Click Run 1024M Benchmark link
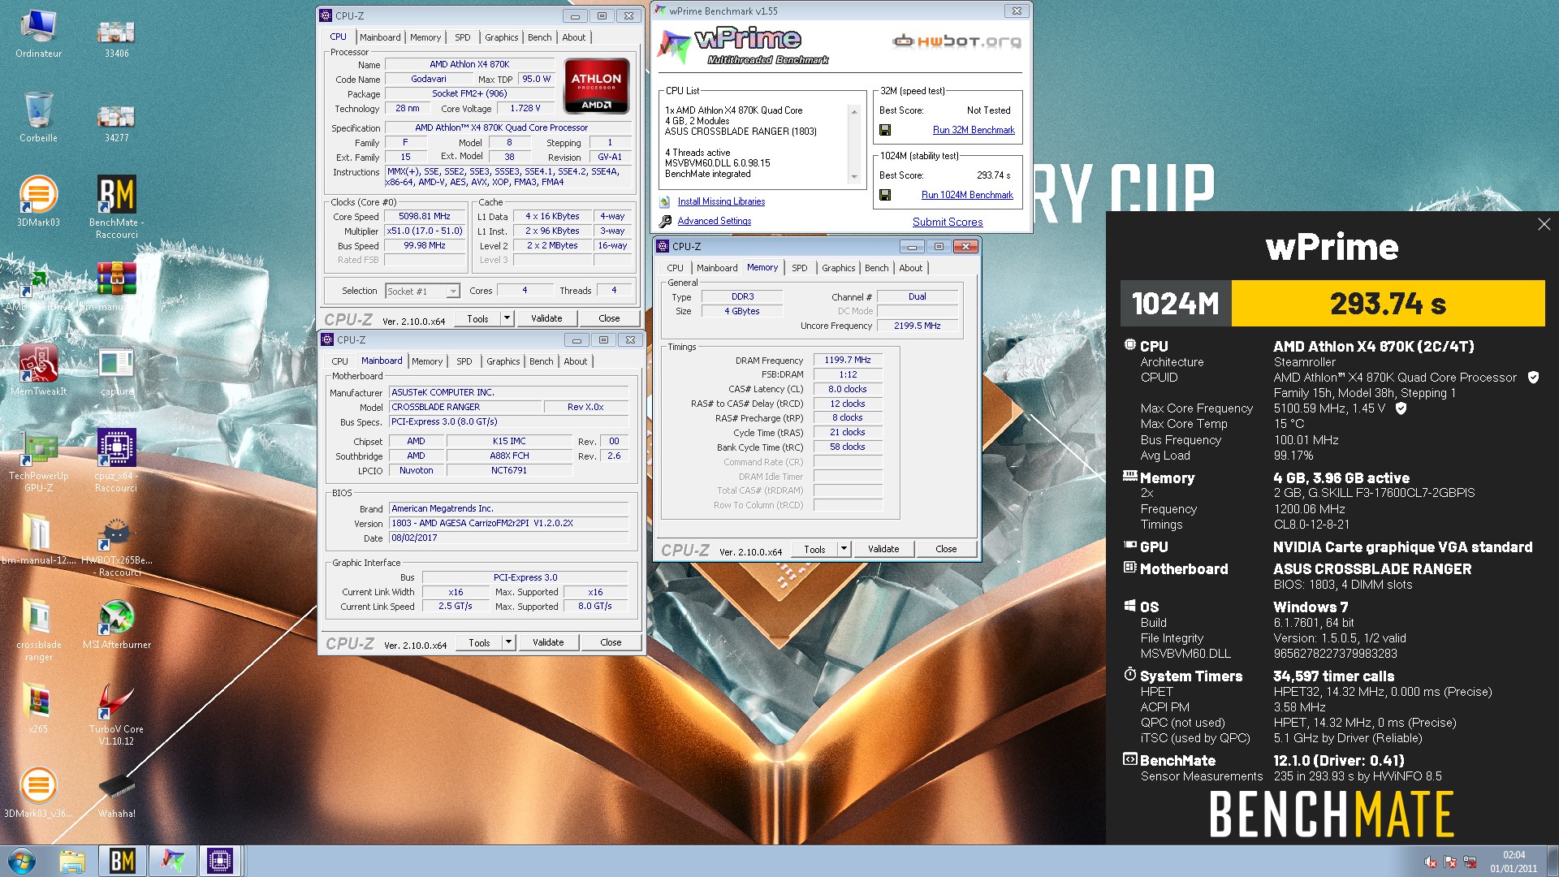The height and width of the screenshot is (877, 1559). click(x=967, y=195)
